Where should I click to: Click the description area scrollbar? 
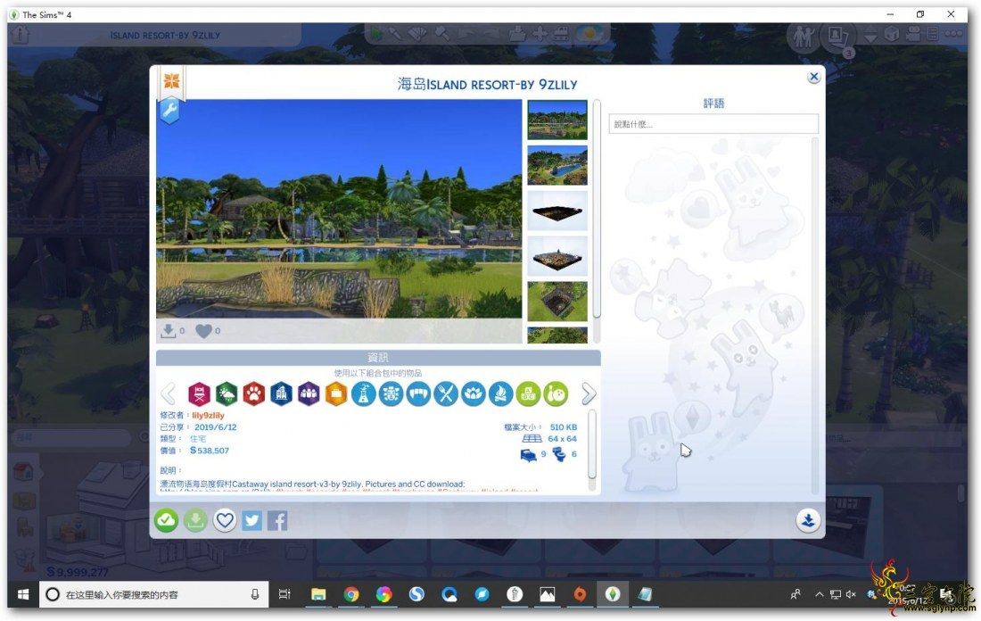tap(592, 445)
